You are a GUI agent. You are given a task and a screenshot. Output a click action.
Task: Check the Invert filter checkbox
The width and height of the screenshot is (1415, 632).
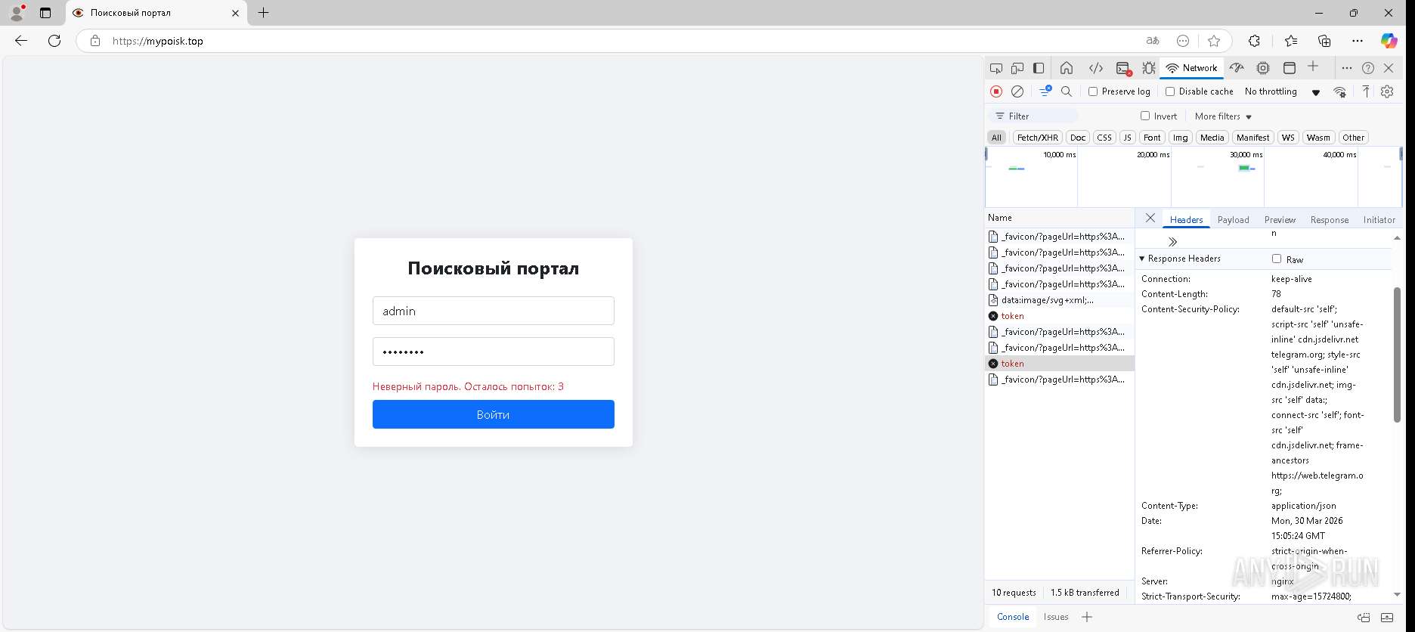(x=1145, y=116)
